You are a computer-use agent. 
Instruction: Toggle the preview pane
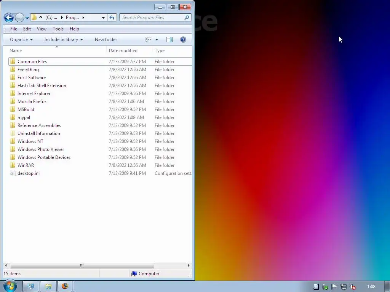click(x=169, y=40)
